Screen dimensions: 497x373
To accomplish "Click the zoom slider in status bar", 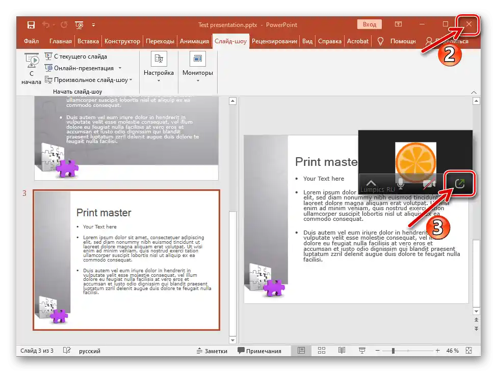I will (393, 351).
